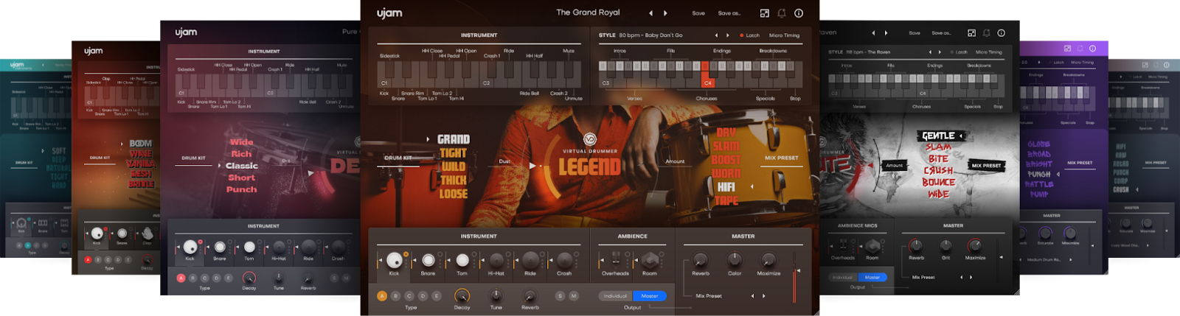The width and height of the screenshot is (1180, 316).
Task: Open Micro Timing in the Legend window
Action: point(784,35)
